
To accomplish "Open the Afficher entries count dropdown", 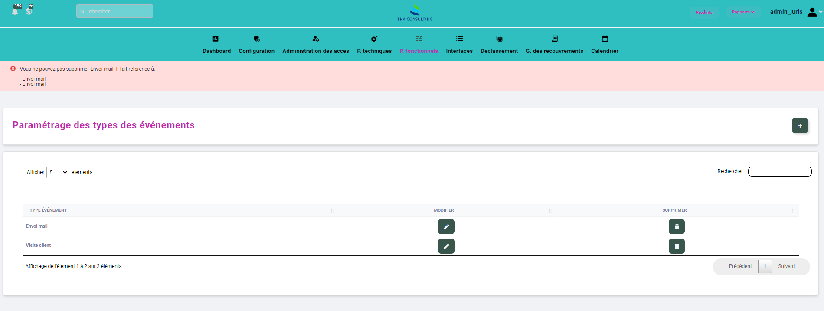I will pos(58,172).
